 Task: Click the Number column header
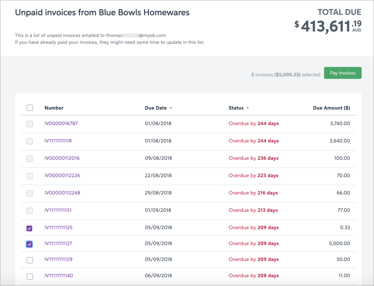click(x=54, y=108)
